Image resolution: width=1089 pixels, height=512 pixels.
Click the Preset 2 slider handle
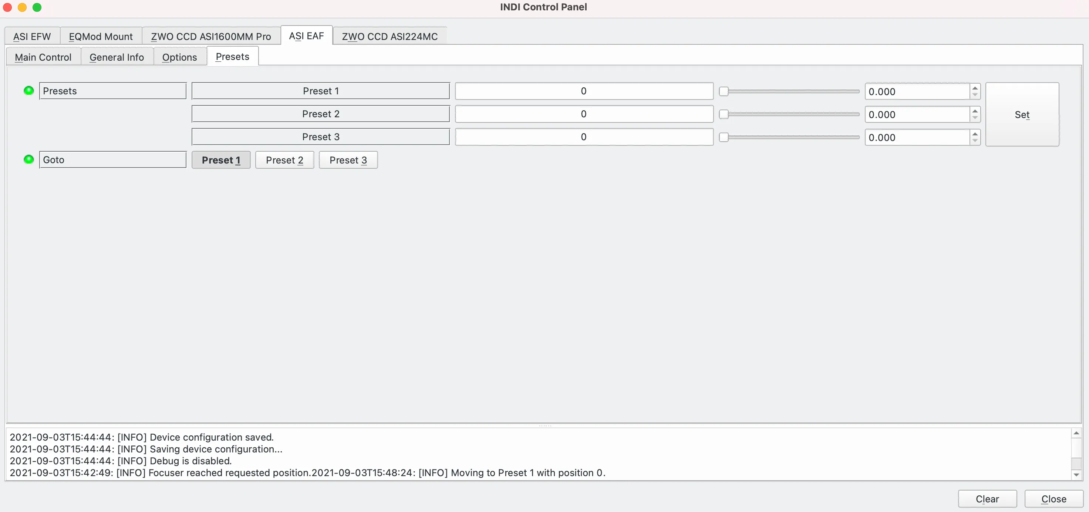724,114
